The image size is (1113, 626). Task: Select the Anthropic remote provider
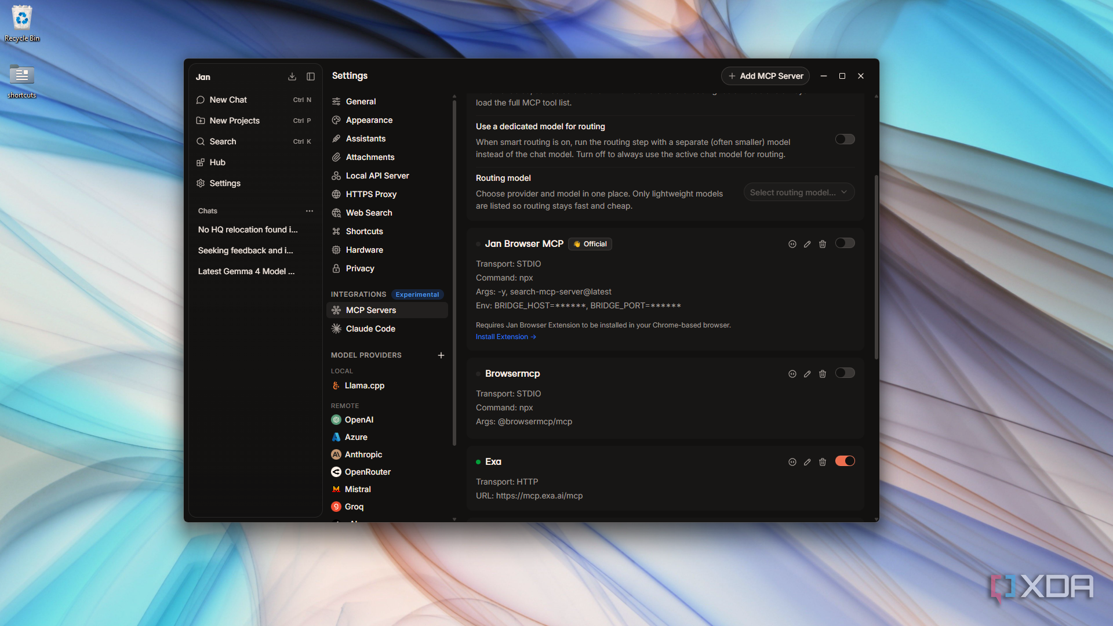point(387,454)
